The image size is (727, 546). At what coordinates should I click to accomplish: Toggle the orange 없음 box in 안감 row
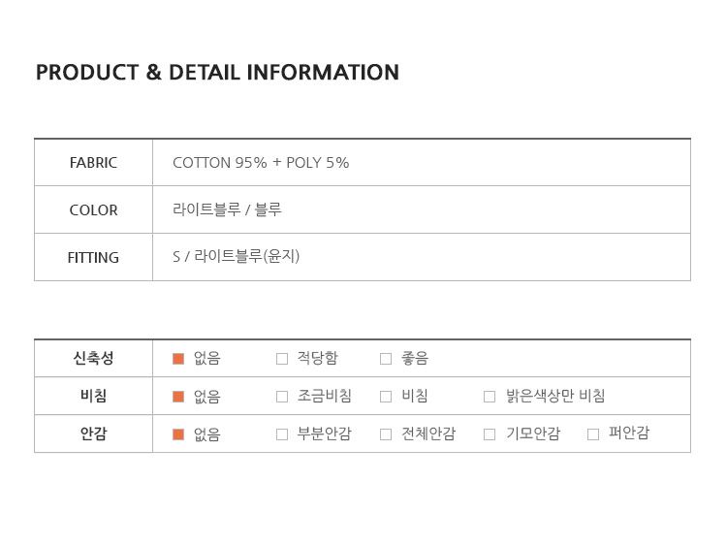pos(178,434)
